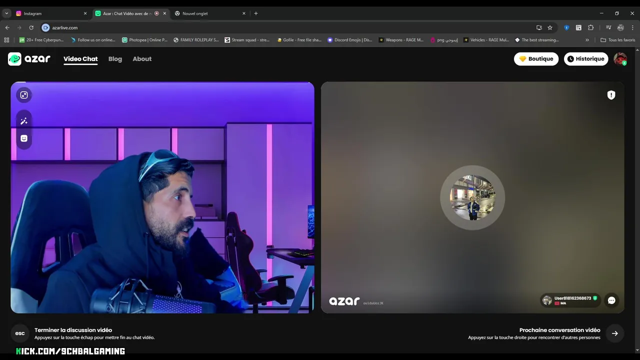
Task: Bookmark this page with the star
Action: pos(550,27)
